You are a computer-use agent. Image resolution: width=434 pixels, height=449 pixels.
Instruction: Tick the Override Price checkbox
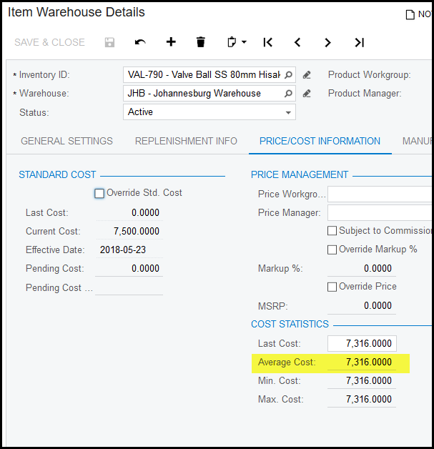pos(332,287)
